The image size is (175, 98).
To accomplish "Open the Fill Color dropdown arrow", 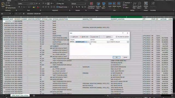I will pyautogui.click(x=35, y=7).
